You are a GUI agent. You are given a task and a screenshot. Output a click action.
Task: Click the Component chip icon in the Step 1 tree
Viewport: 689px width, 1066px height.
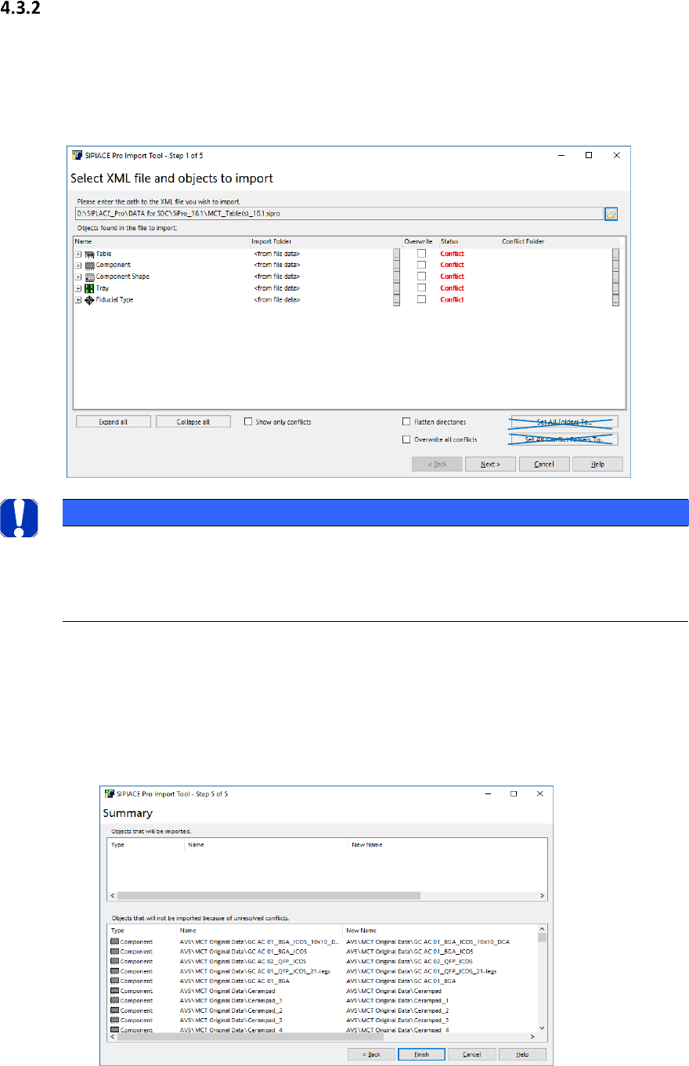click(89, 265)
